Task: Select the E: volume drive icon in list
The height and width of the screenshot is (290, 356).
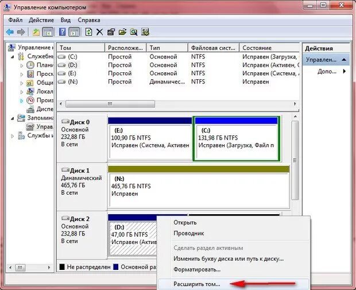Action: click(62, 74)
